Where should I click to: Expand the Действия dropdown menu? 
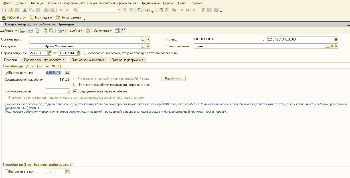9,31
